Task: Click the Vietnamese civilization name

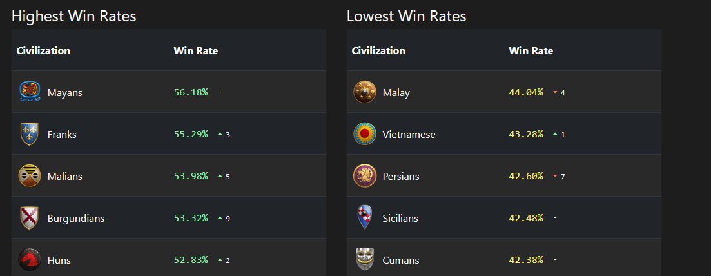Action: [409, 135]
